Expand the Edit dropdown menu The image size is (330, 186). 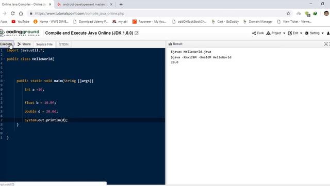(x=295, y=33)
